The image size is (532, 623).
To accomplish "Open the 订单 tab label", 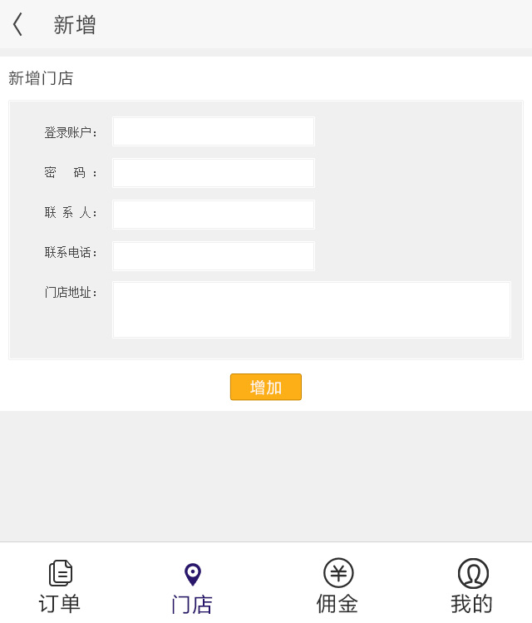I will (60, 604).
